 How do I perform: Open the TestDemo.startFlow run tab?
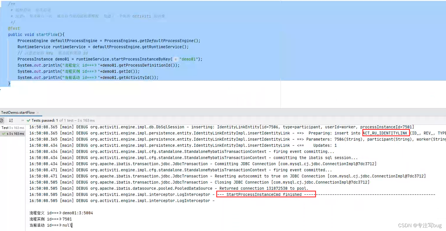(18, 113)
